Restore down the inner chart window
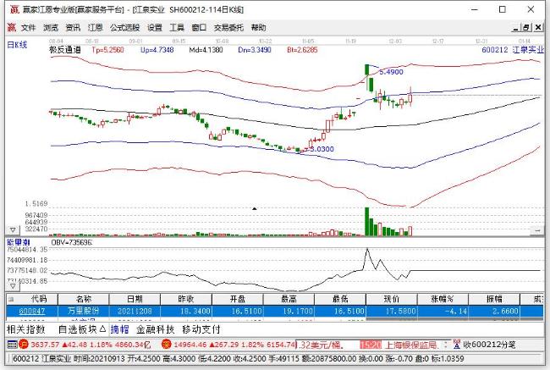 click(x=526, y=27)
